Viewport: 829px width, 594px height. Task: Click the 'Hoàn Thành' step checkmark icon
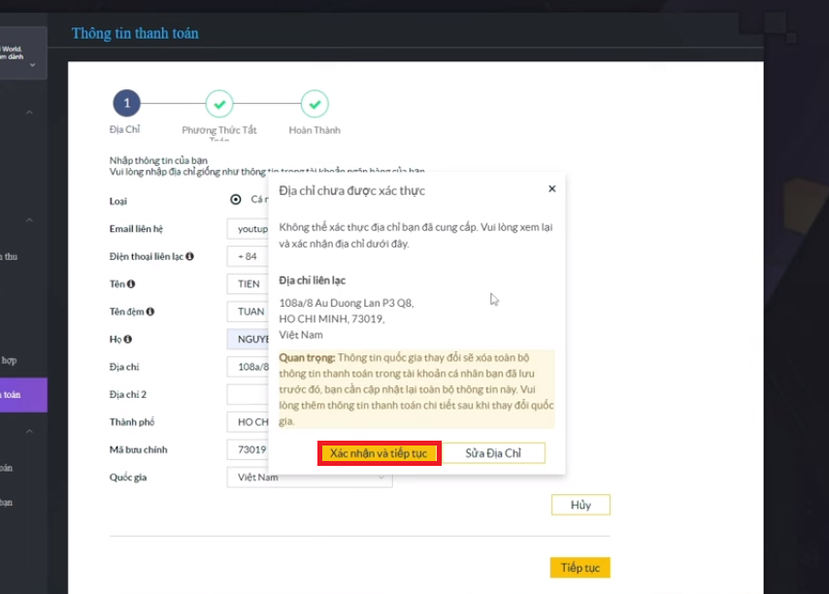(315, 103)
